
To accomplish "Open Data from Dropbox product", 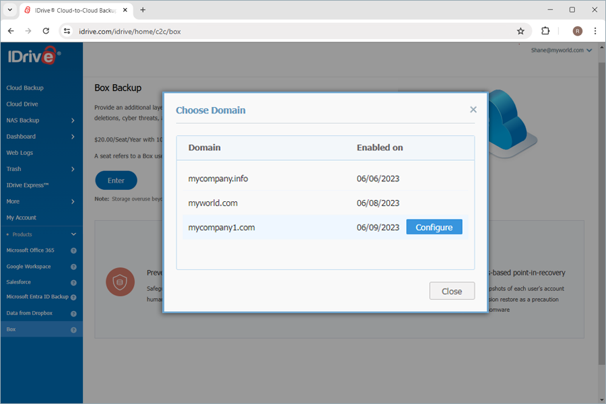I will [x=29, y=312].
